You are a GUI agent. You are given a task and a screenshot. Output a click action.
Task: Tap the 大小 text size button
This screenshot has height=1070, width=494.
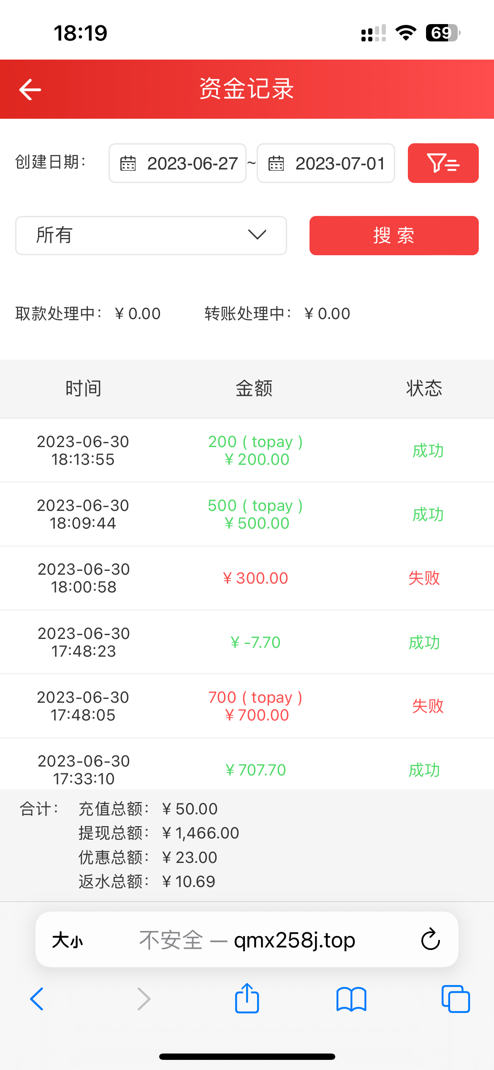pyautogui.click(x=68, y=941)
